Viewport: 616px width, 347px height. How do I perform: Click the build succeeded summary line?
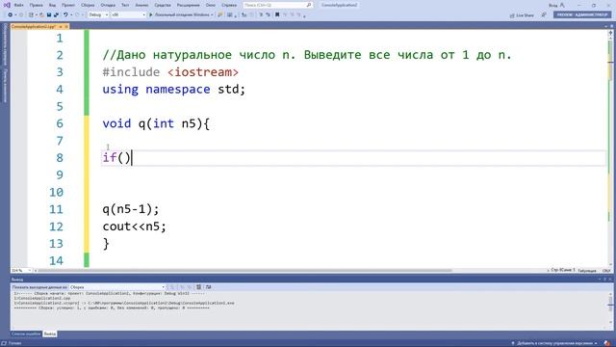point(113,308)
